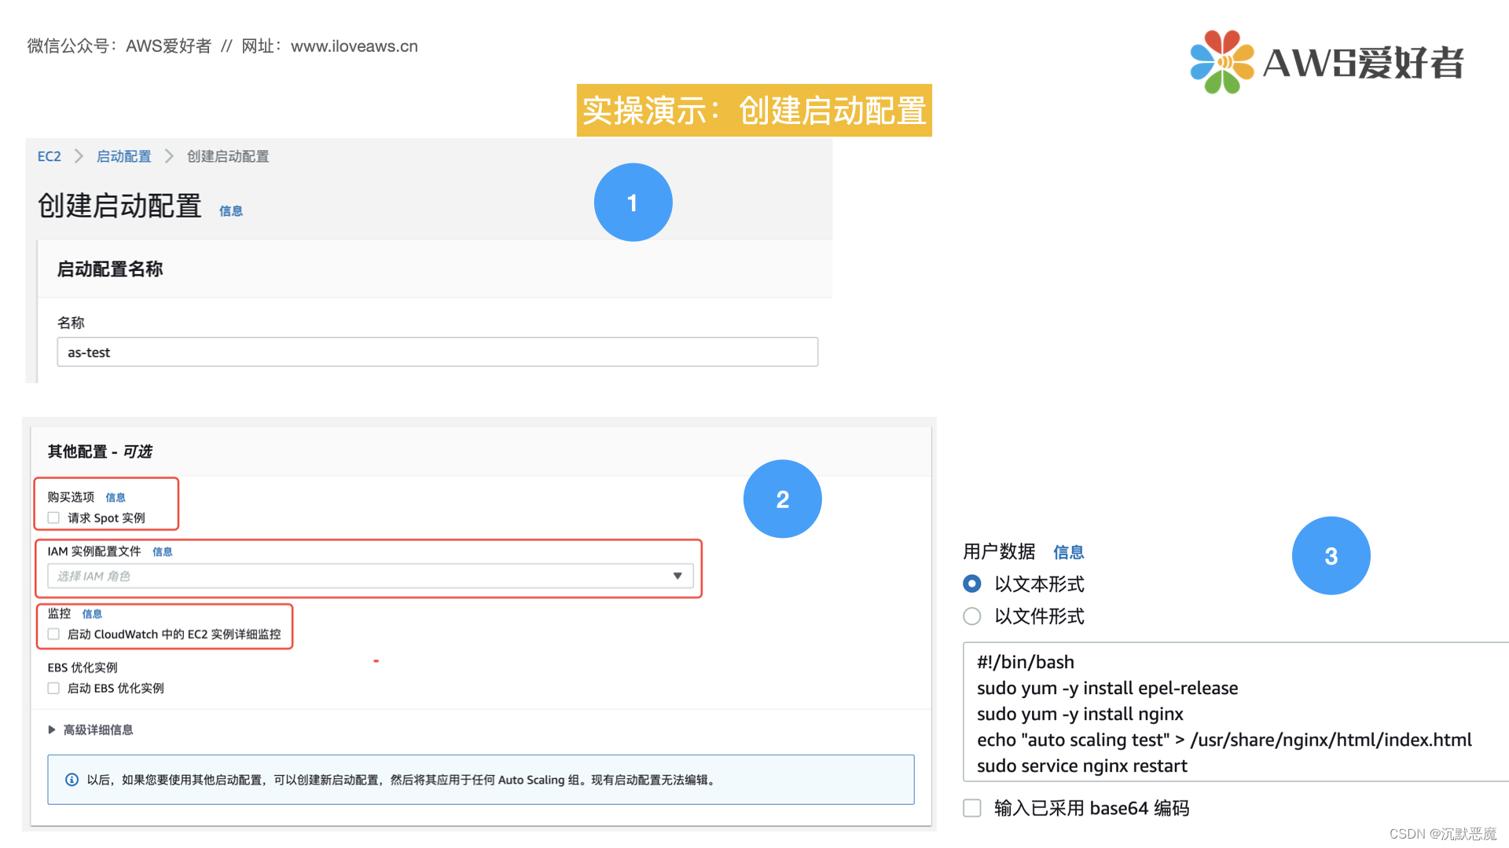1509x848 pixels.
Task: Enable CloudWatch EC2 detailed monitoring checkbox
Action: [53, 634]
